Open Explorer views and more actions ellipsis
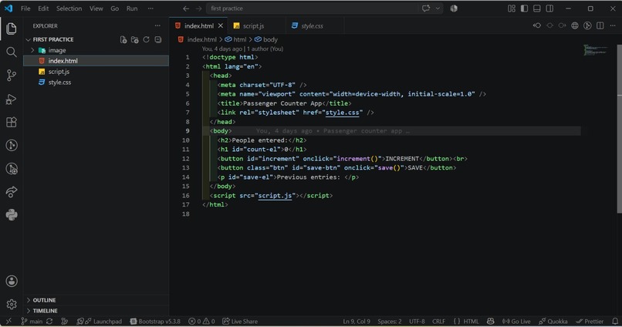 click(x=157, y=25)
